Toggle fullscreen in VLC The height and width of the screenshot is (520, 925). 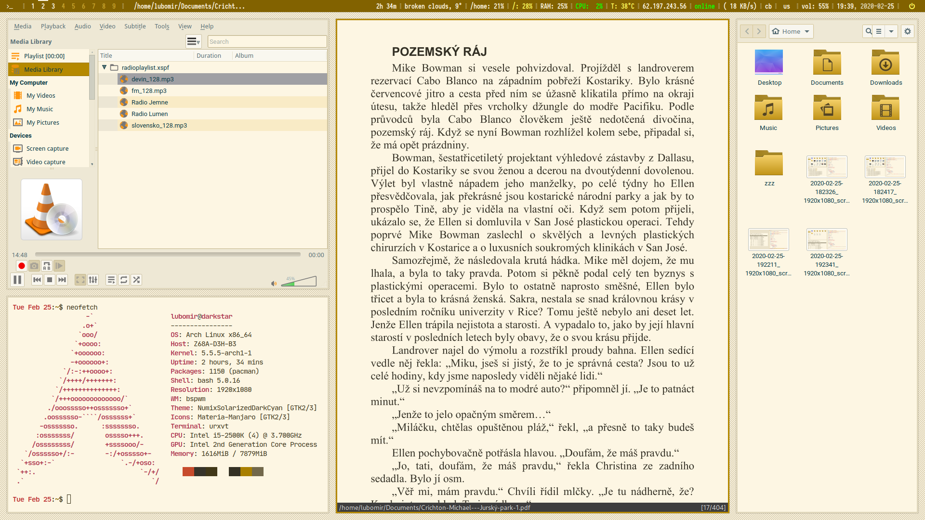click(80, 280)
